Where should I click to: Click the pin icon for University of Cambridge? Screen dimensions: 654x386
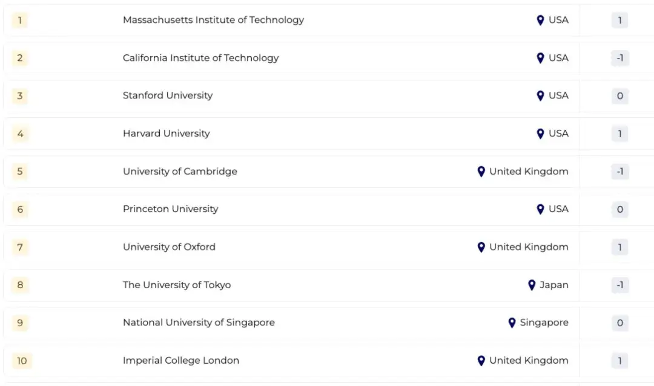(481, 172)
